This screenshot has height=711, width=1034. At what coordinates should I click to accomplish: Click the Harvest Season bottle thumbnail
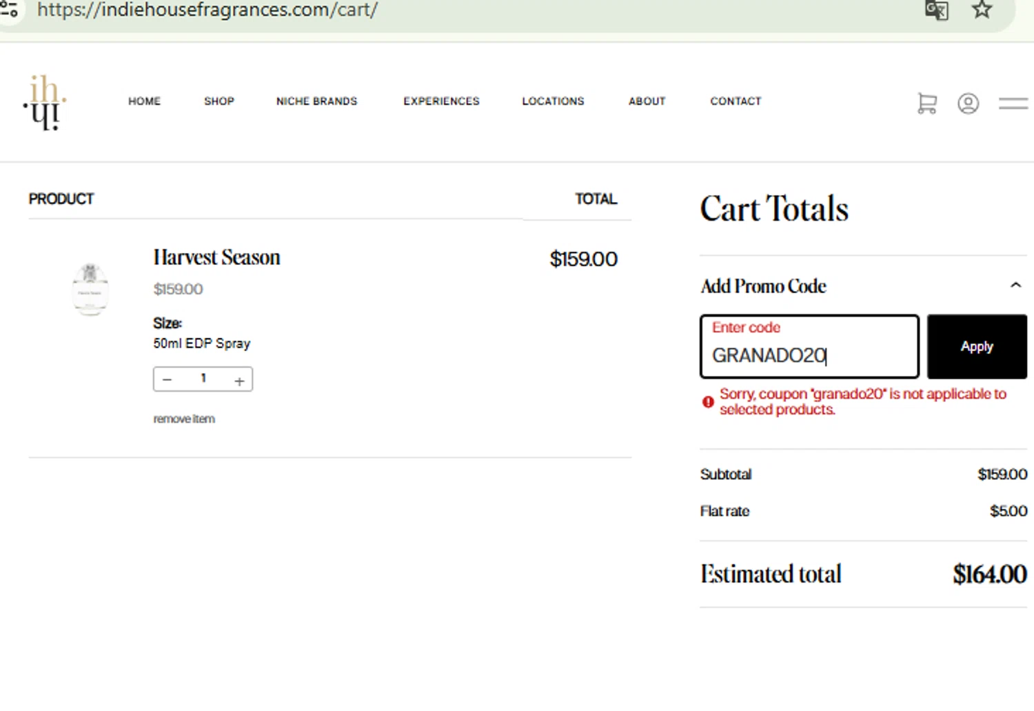click(x=90, y=289)
